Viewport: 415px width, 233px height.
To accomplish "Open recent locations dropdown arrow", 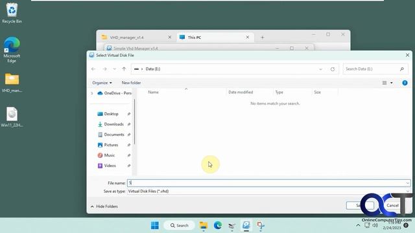I will (114, 69).
